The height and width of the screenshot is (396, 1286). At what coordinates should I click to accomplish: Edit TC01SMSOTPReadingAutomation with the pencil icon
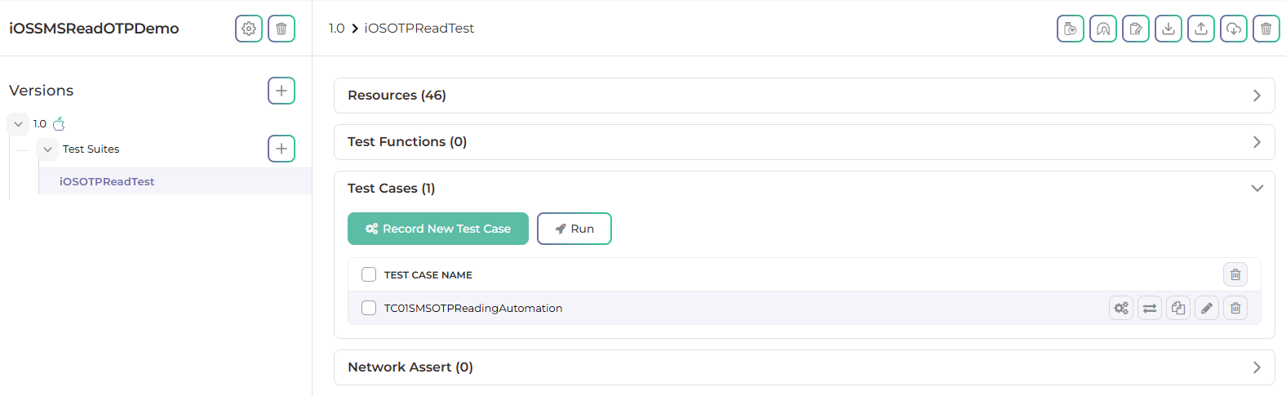pyautogui.click(x=1206, y=308)
